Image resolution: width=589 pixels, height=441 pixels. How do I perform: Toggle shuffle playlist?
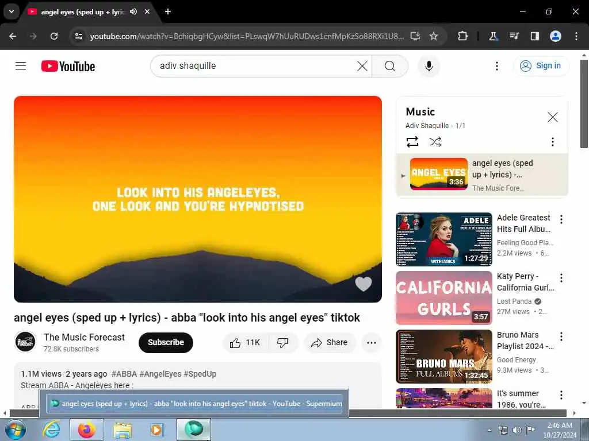click(435, 142)
